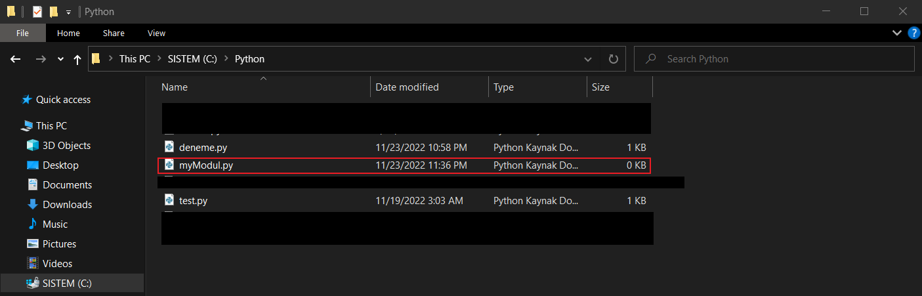Click the test.py Python file icon
Screen dimensions: 922x296
click(169, 201)
